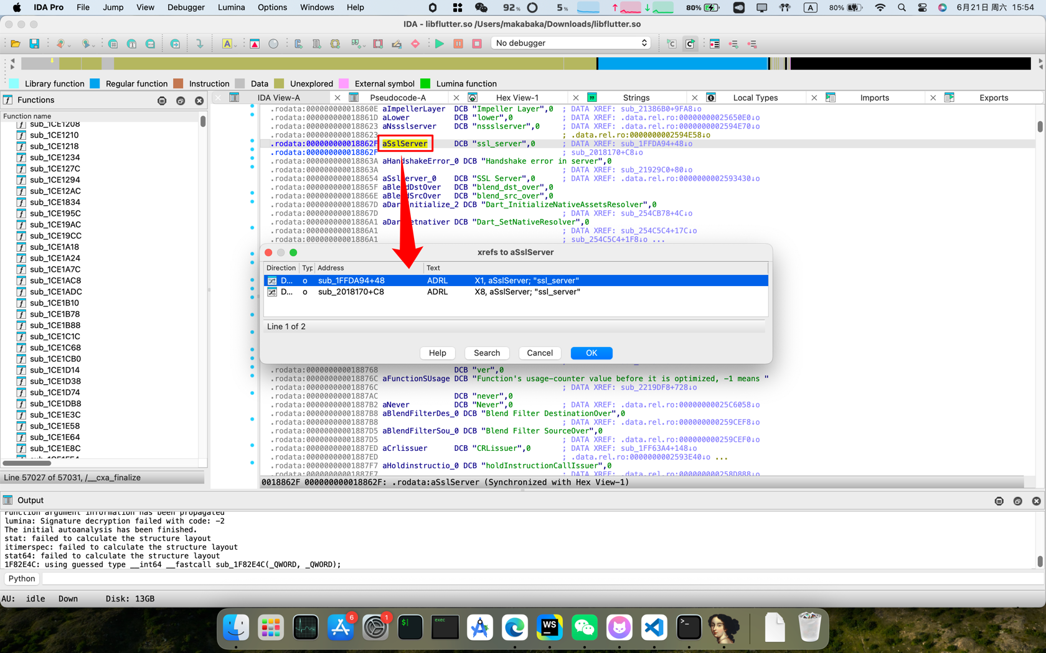Open Visual Studio Code from the Dock

coord(654,628)
